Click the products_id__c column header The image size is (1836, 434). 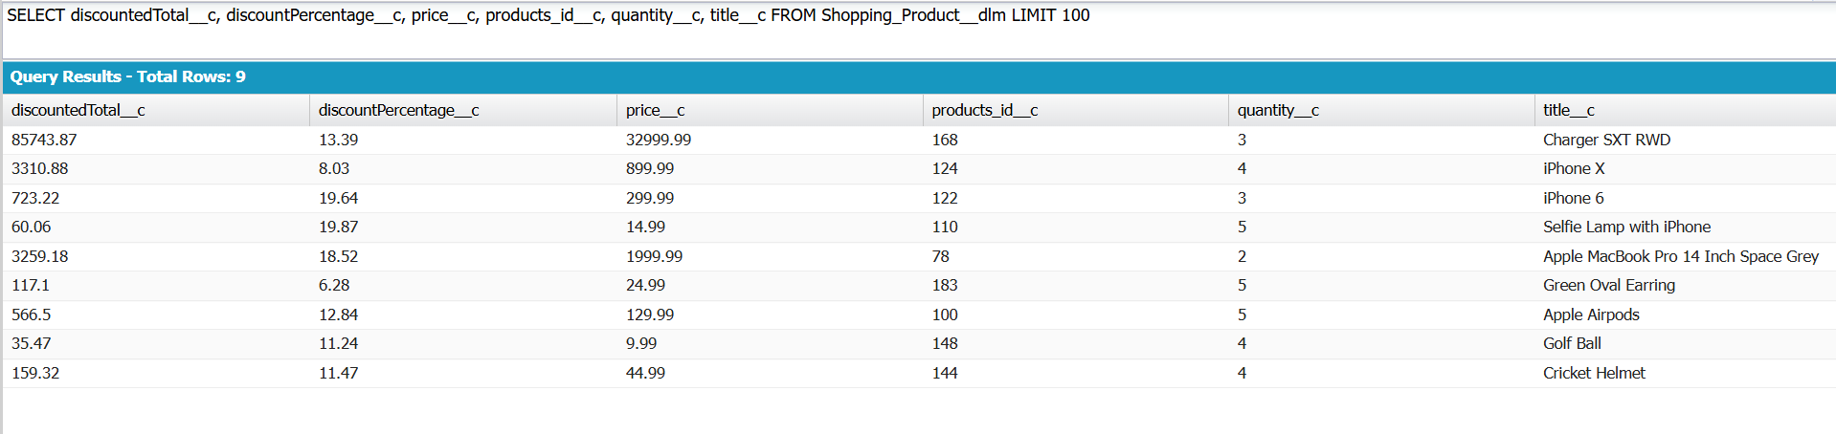[x=985, y=110]
